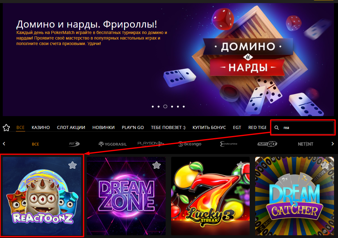Filter games by EGT provider logo
338x238 pixels.
(74, 144)
